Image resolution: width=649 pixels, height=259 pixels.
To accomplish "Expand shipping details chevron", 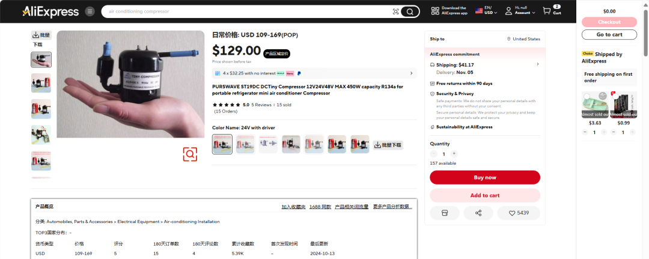I will (x=538, y=64).
